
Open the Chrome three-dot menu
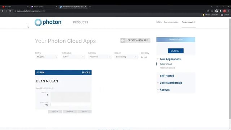(228, 11)
